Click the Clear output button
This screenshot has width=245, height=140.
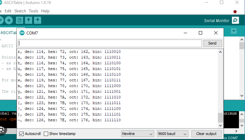[x=206, y=134]
